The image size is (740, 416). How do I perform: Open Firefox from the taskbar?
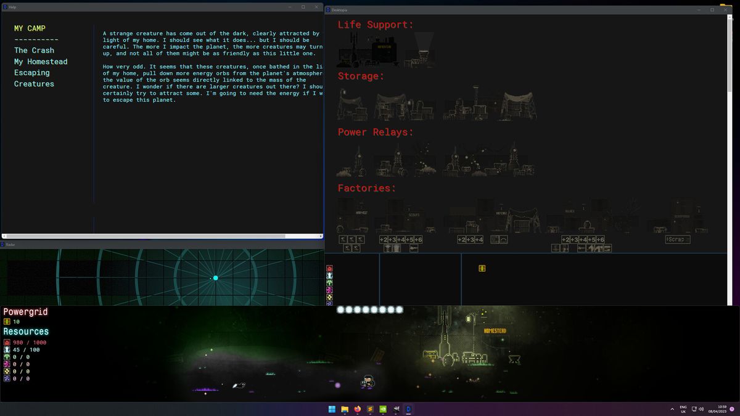pyautogui.click(x=358, y=409)
